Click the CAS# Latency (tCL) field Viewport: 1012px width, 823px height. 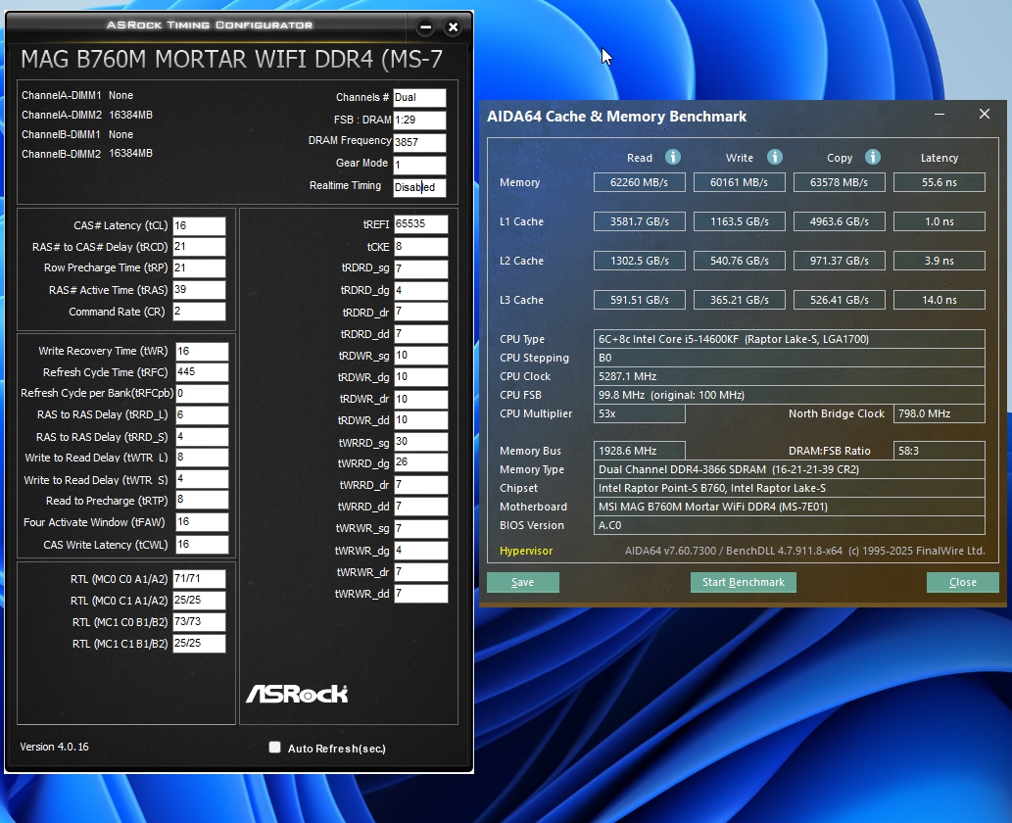[200, 226]
